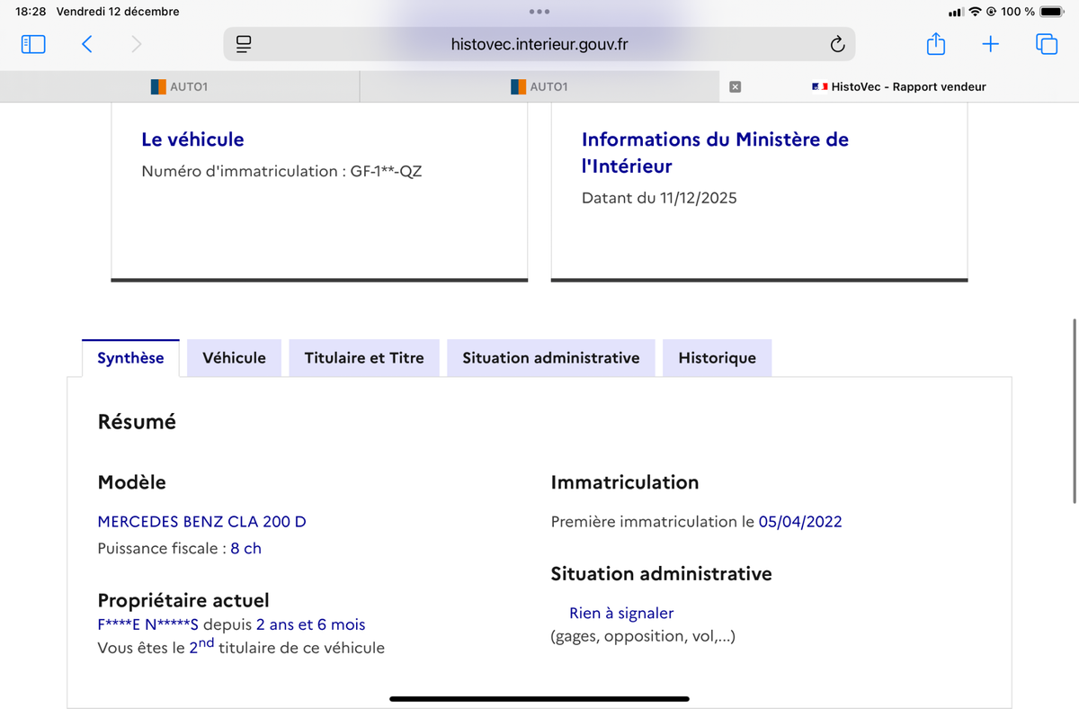Tap the forward navigation arrow
The image size is (1079, 709).
click(136, 44)
